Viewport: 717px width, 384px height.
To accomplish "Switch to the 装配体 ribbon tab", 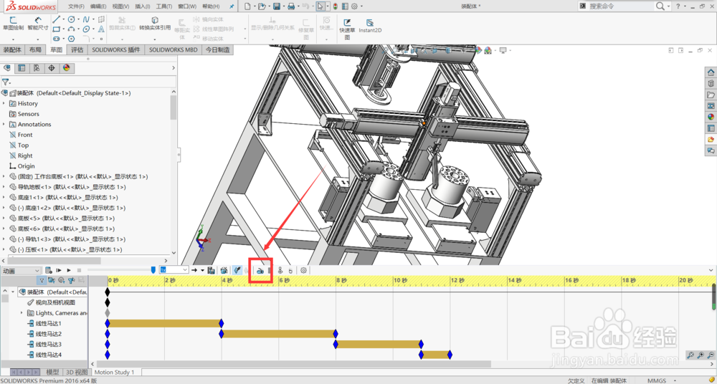I will click(12, 50).
